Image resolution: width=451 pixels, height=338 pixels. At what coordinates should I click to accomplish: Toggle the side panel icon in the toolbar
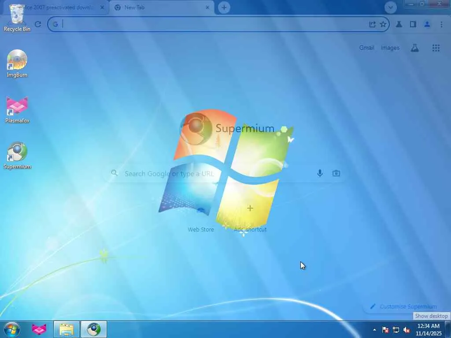413,24
